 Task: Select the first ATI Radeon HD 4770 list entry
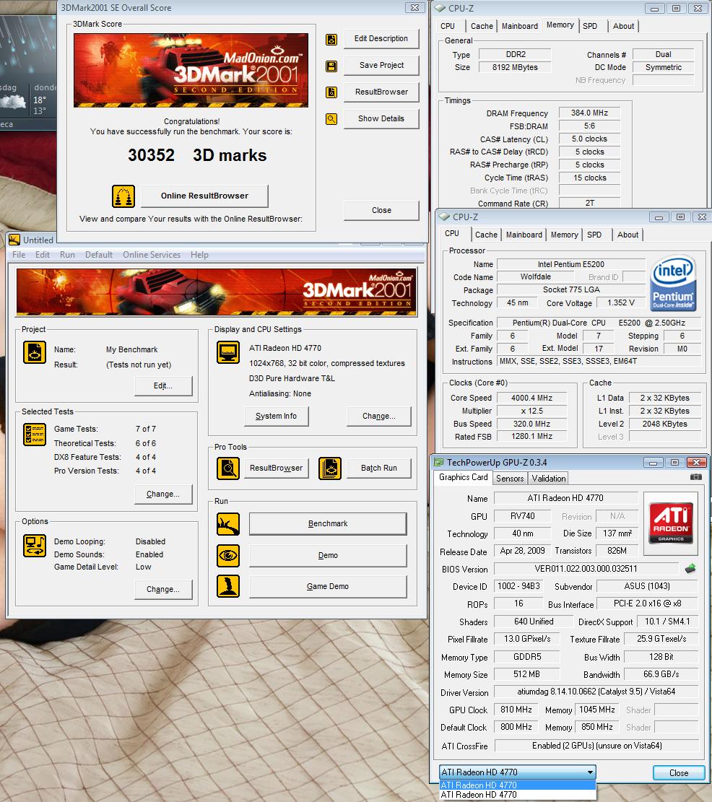(x=518, y=785)
